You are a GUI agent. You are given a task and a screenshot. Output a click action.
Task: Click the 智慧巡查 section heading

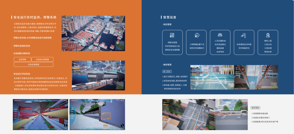(x=170, y=17)
